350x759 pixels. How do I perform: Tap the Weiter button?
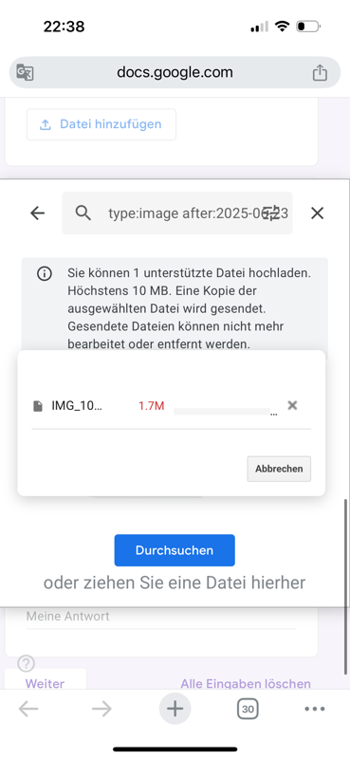45,683
